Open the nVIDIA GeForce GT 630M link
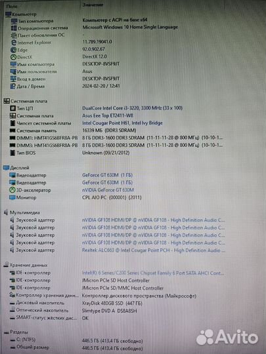The height and width of the screenshot is (354, 266). pos(108,190)
